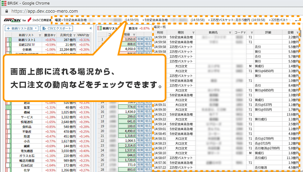
Task: Expand the ticker overflow ellipsis at top right
Action: coord(297,21)
